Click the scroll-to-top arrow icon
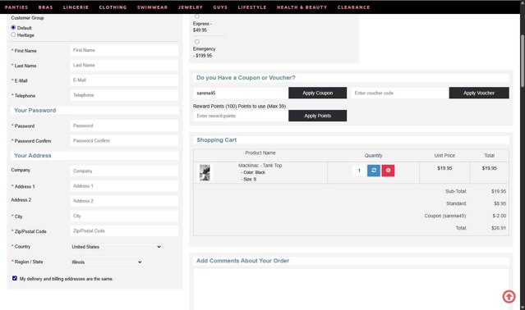 pyautogui.click(x=509, y=296)
